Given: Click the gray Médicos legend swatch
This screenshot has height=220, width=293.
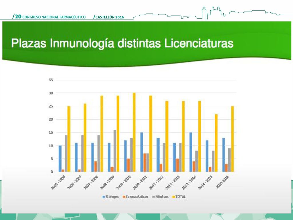Looking at the screenshot, I should [x=154, y=197].
